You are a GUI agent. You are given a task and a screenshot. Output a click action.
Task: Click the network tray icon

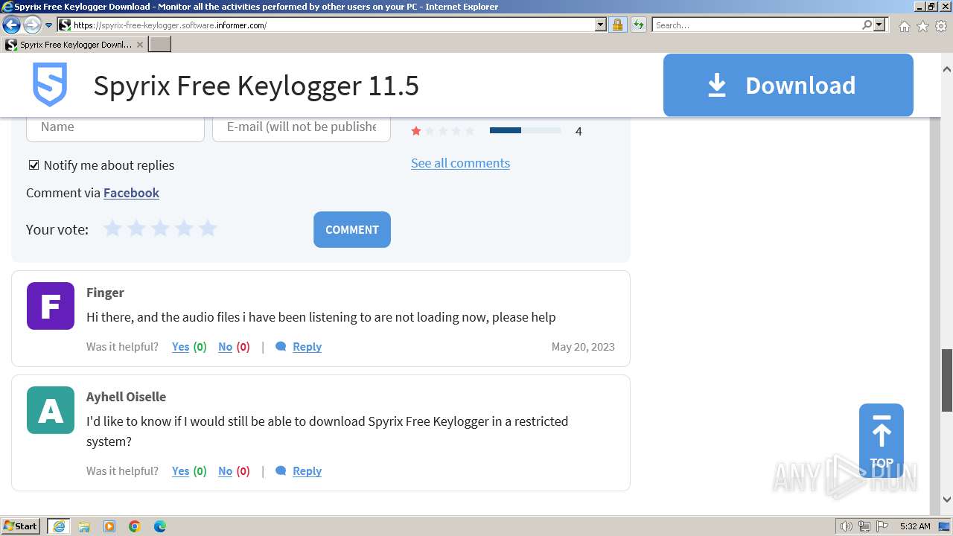864,526
